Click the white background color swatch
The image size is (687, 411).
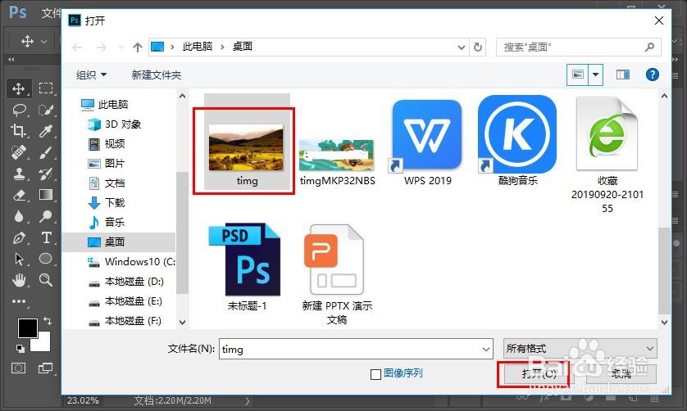[43, 344]
